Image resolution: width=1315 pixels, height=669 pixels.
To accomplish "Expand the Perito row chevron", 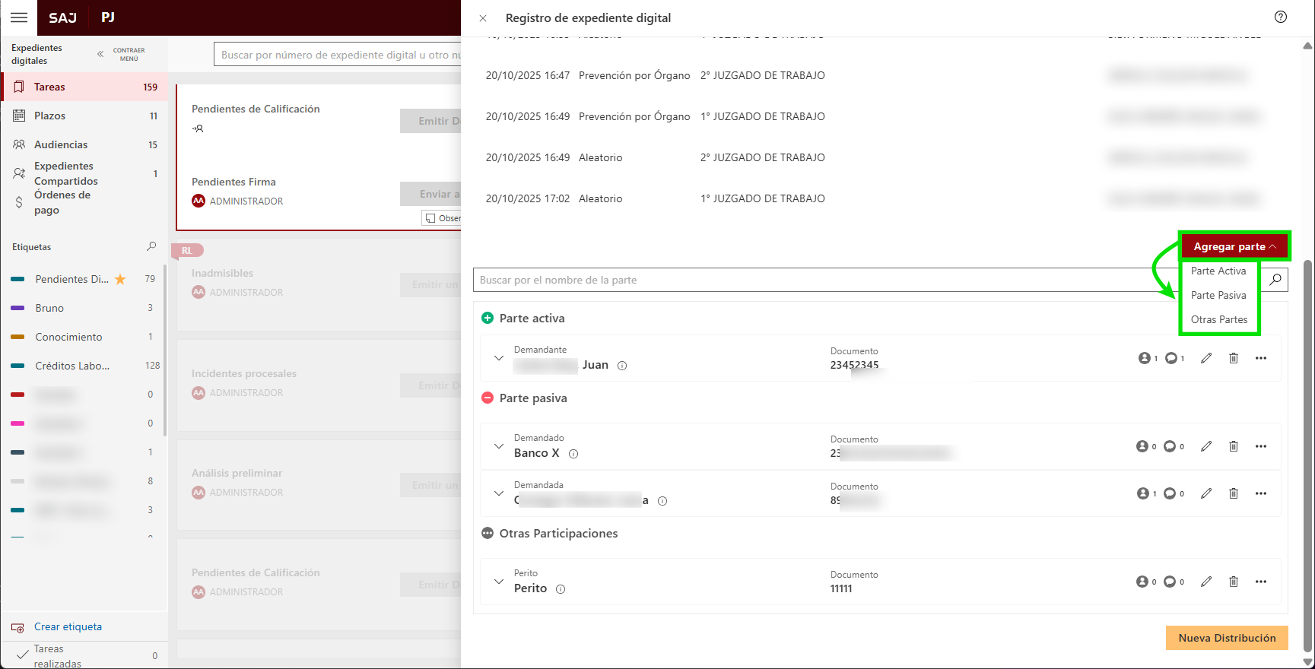I will 499,582.
